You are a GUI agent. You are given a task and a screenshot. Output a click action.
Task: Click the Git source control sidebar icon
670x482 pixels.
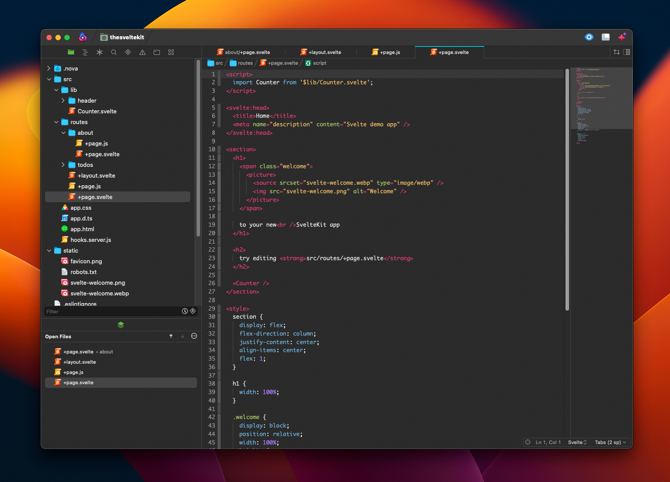click(x=128, y=52)
